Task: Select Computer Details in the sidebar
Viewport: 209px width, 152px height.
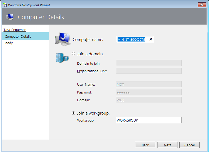Action: 25,36
